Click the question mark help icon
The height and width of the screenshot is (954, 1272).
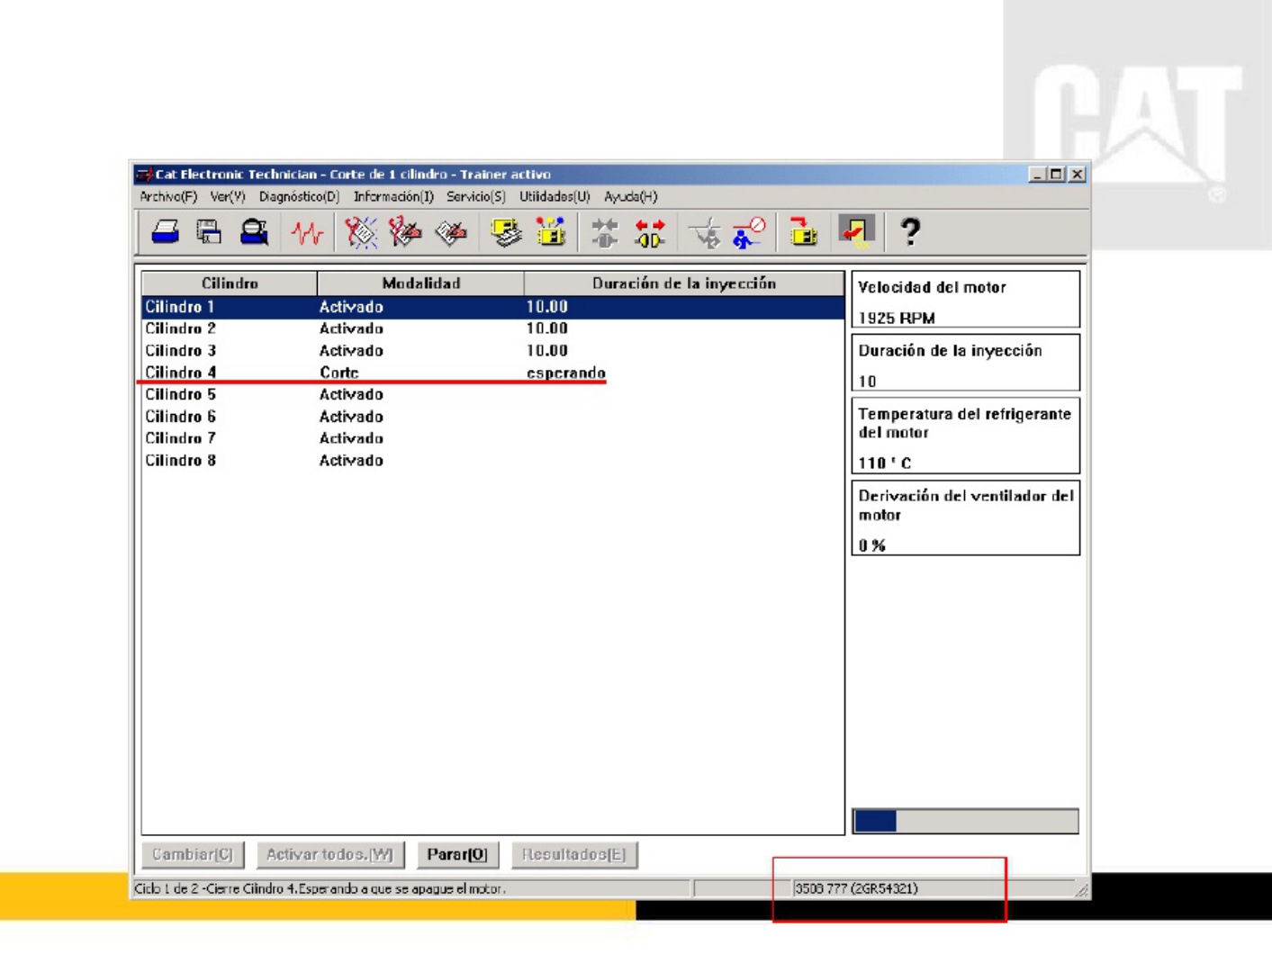(x=910, y=233)
